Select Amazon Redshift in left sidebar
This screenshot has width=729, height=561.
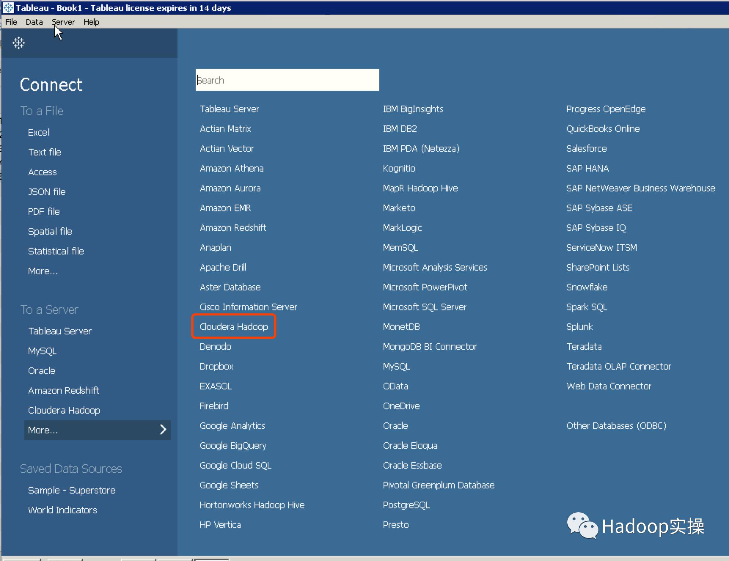(x=64, y=390)
